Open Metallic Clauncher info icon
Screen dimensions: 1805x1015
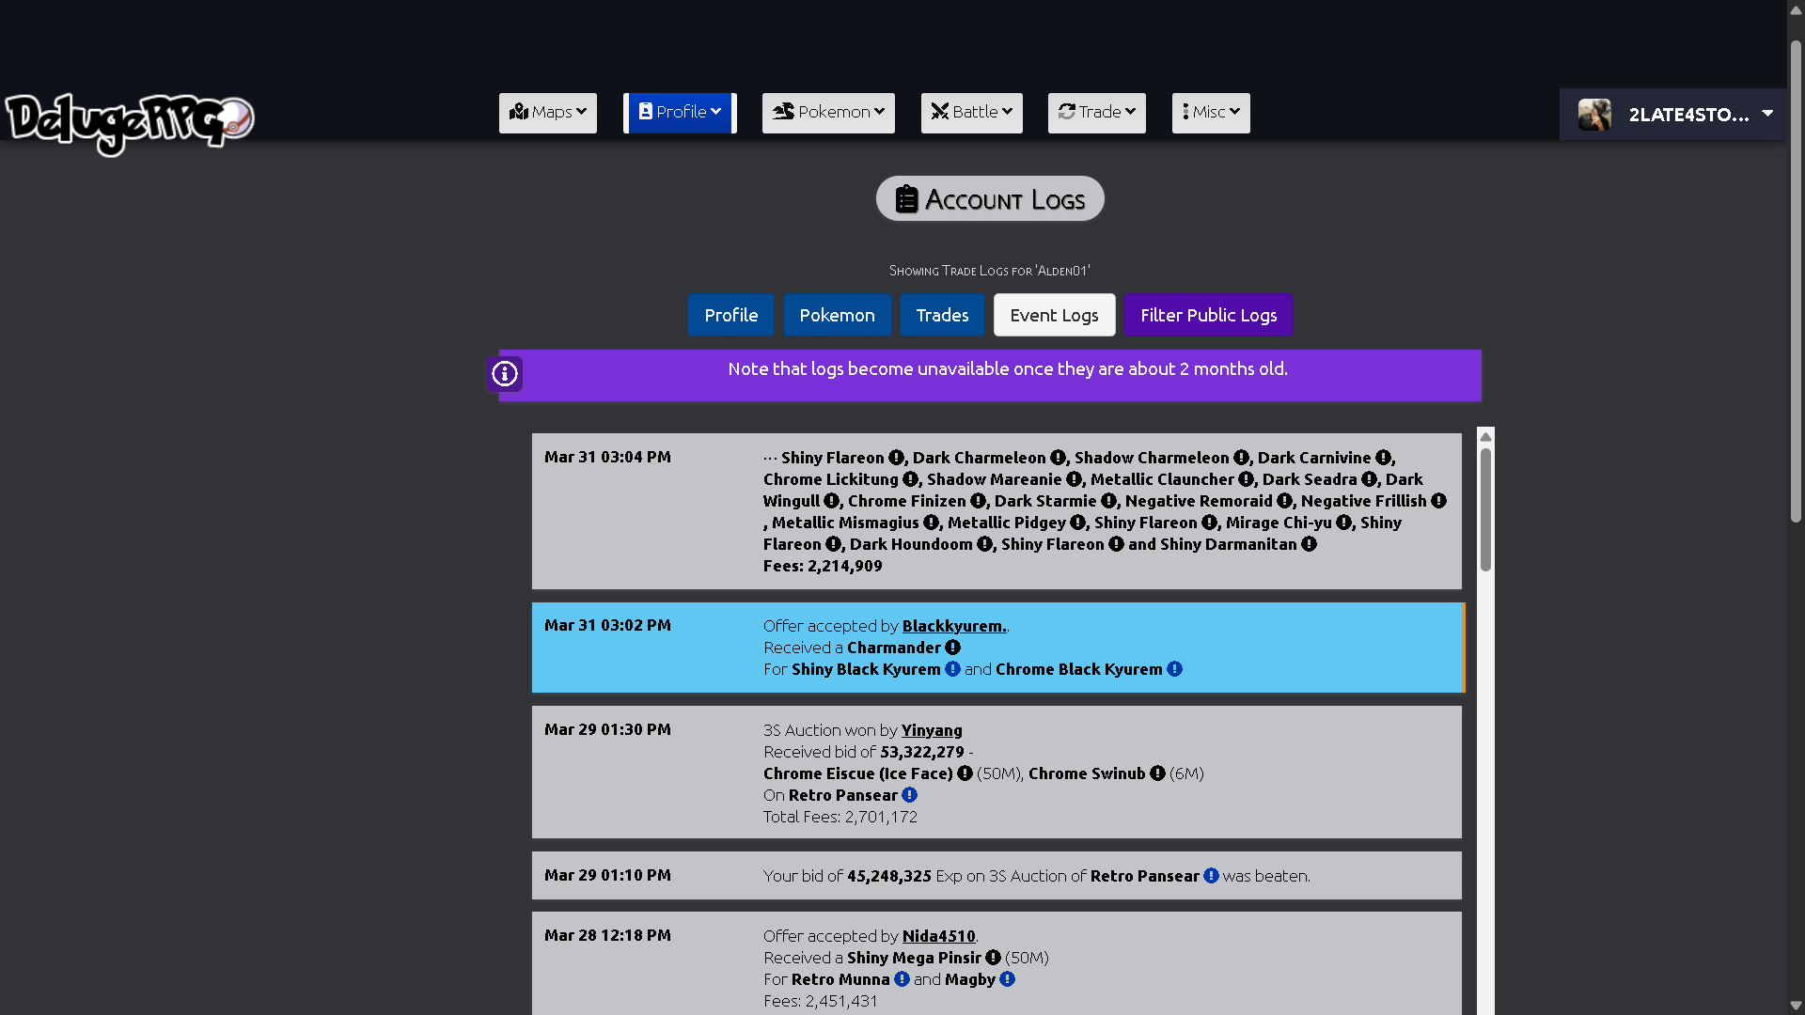pos(1246,479)
